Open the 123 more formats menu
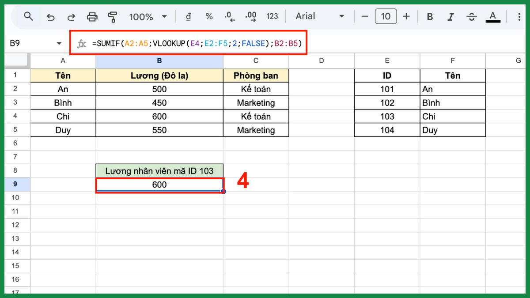This screenshot has width=530, height=298. point(272,17)
